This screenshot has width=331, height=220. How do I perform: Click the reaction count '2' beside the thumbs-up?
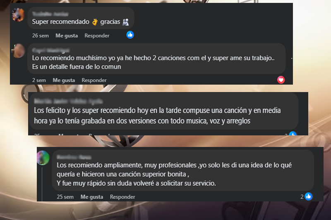tap(302, 197)
